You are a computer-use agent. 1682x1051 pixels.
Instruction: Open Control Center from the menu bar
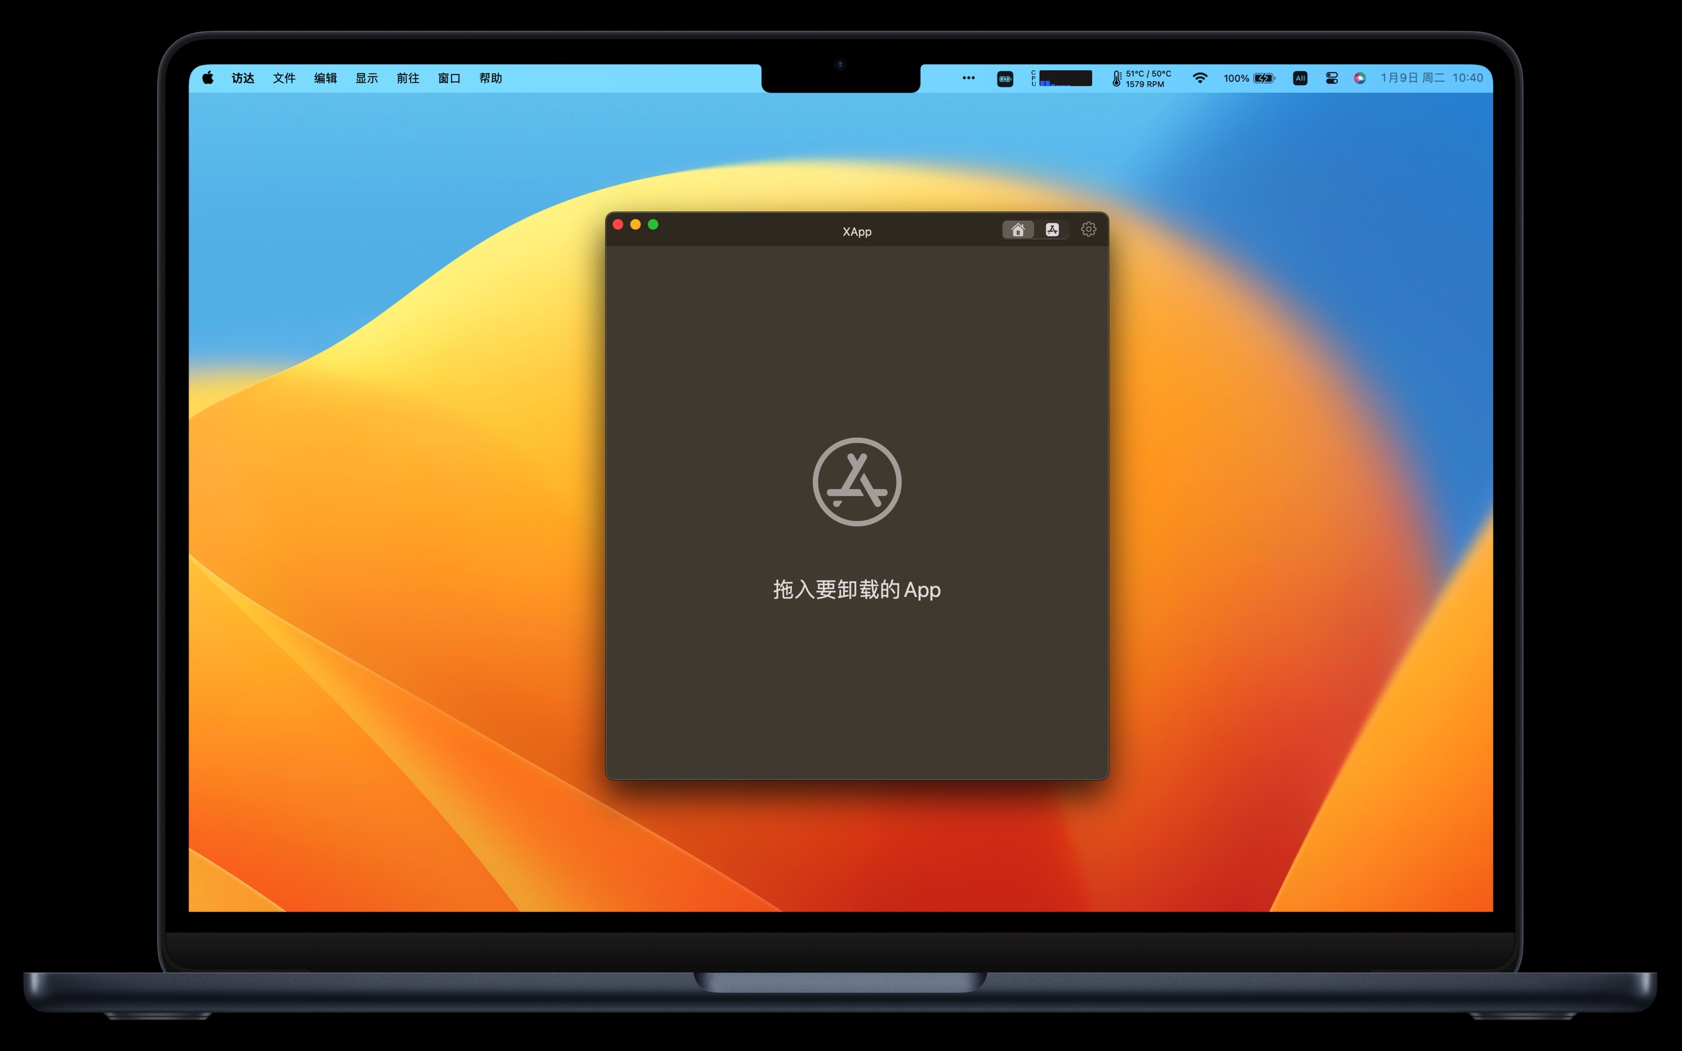[1331, 79]
